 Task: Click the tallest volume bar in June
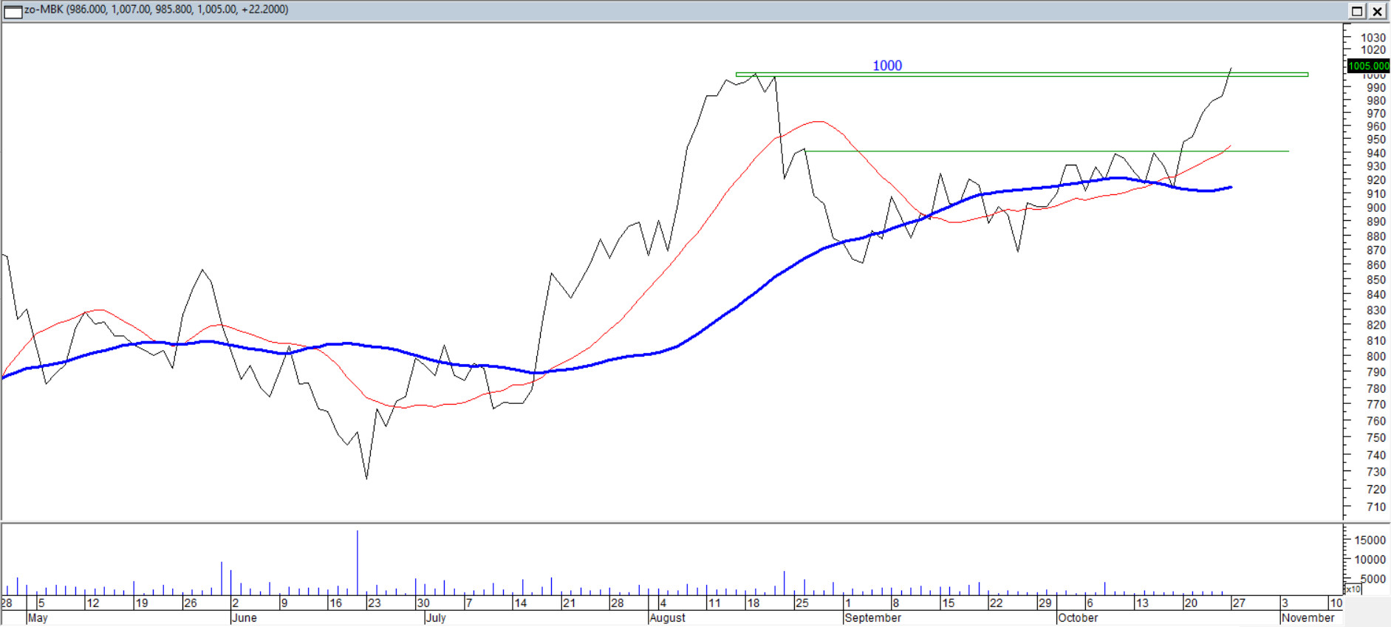[358, 561]
